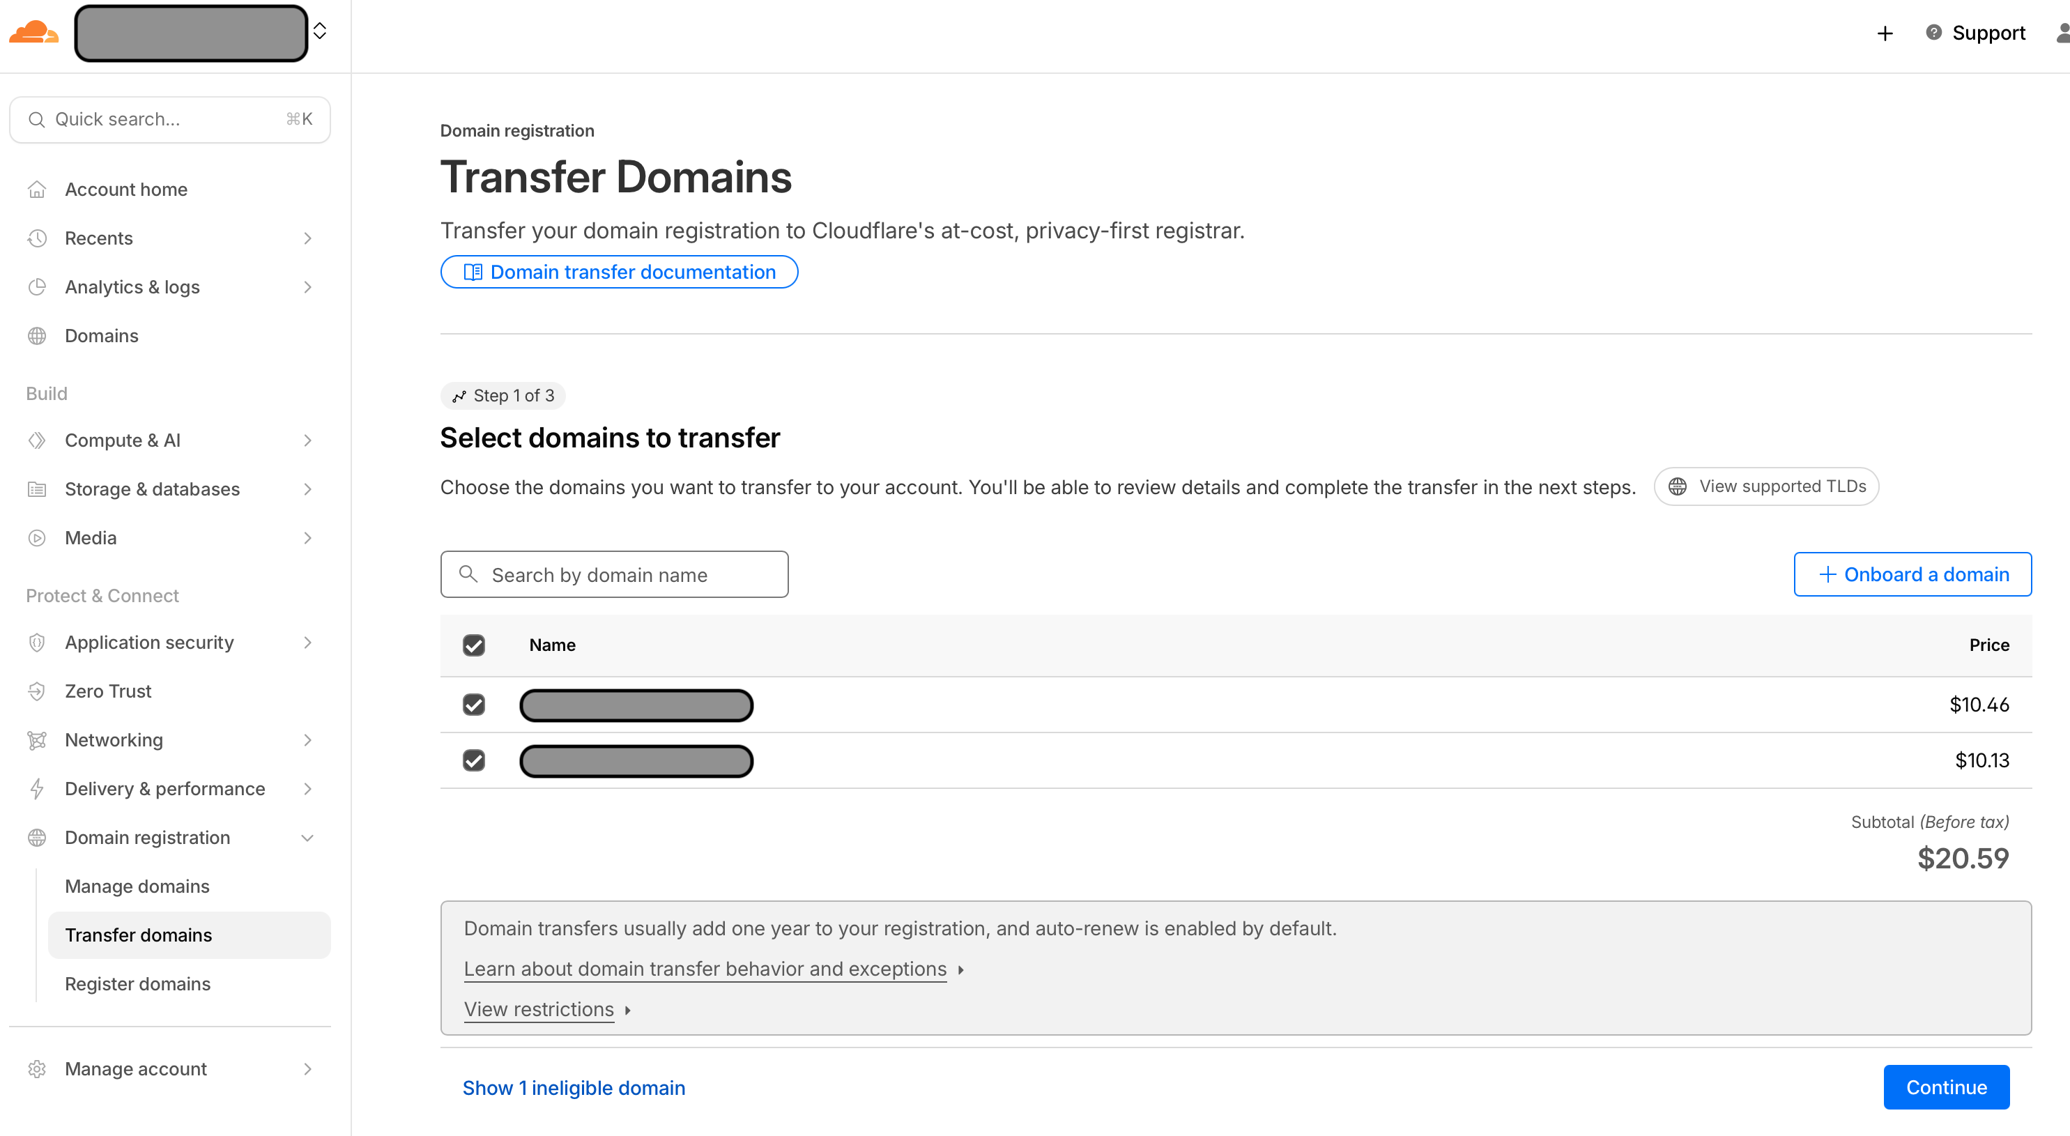Click the Application security shield icon
The image size is (2070, 1136).
[x=37, y=643]
